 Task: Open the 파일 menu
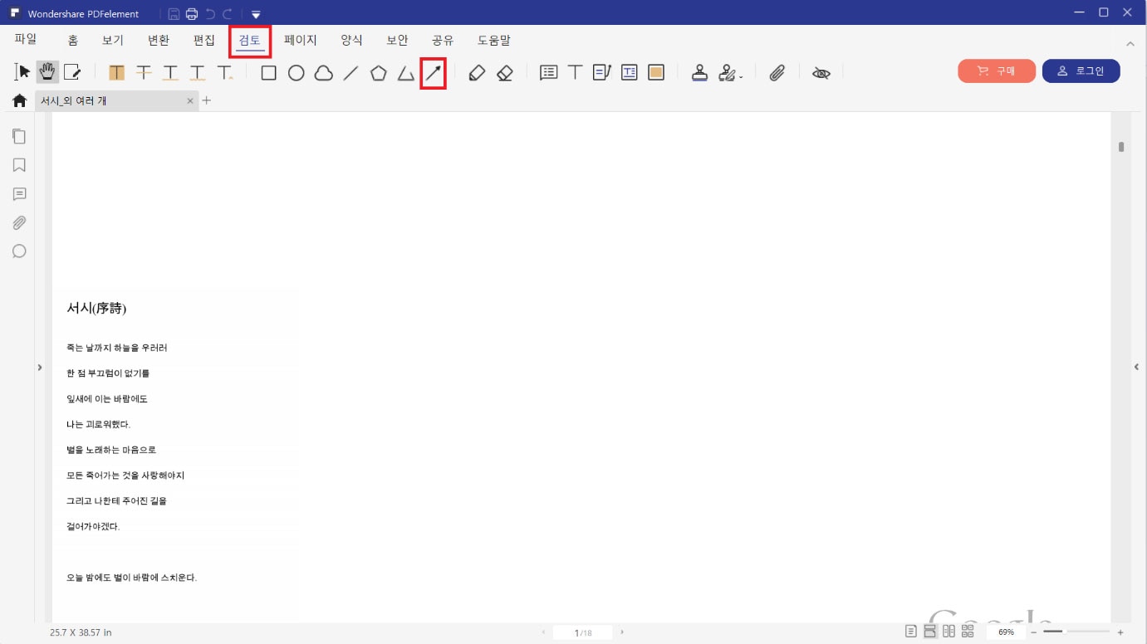point(26,39)
